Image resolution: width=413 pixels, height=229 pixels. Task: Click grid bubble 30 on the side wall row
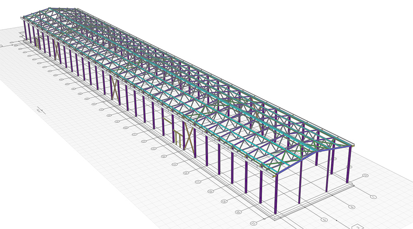pyautogui.click(x=238, y=211)
